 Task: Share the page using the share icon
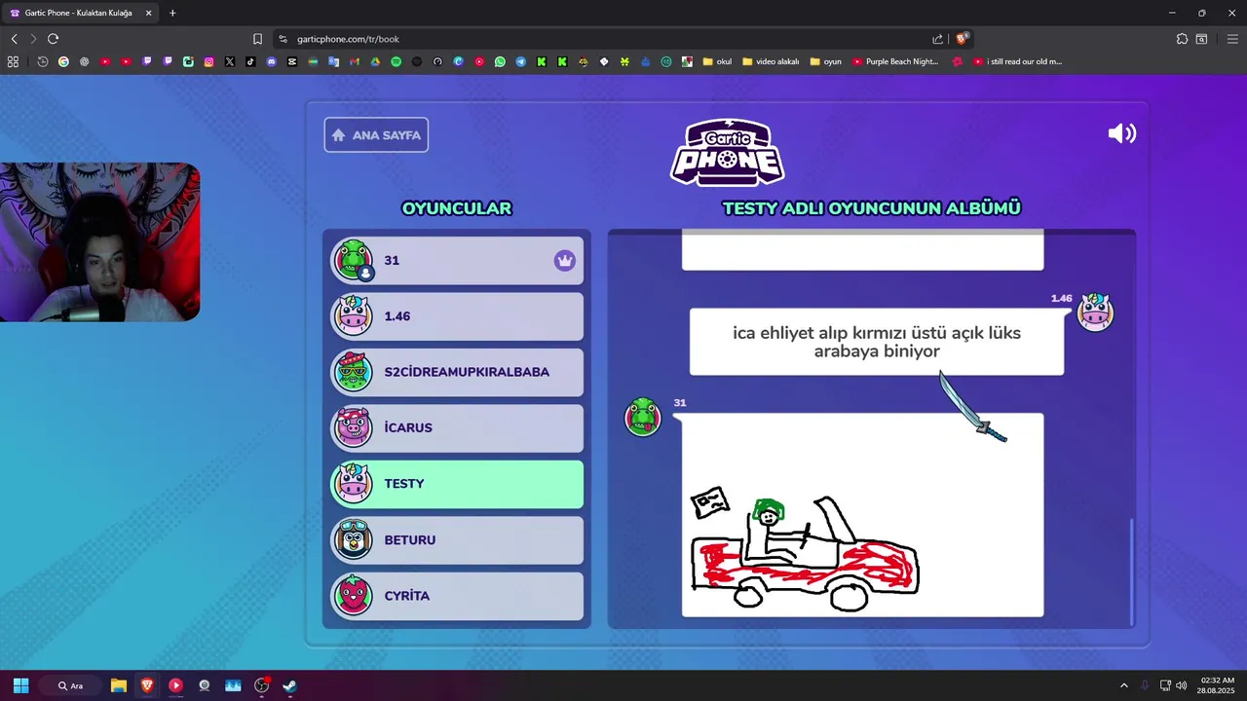pyautogui.click(x=937, y=39)
